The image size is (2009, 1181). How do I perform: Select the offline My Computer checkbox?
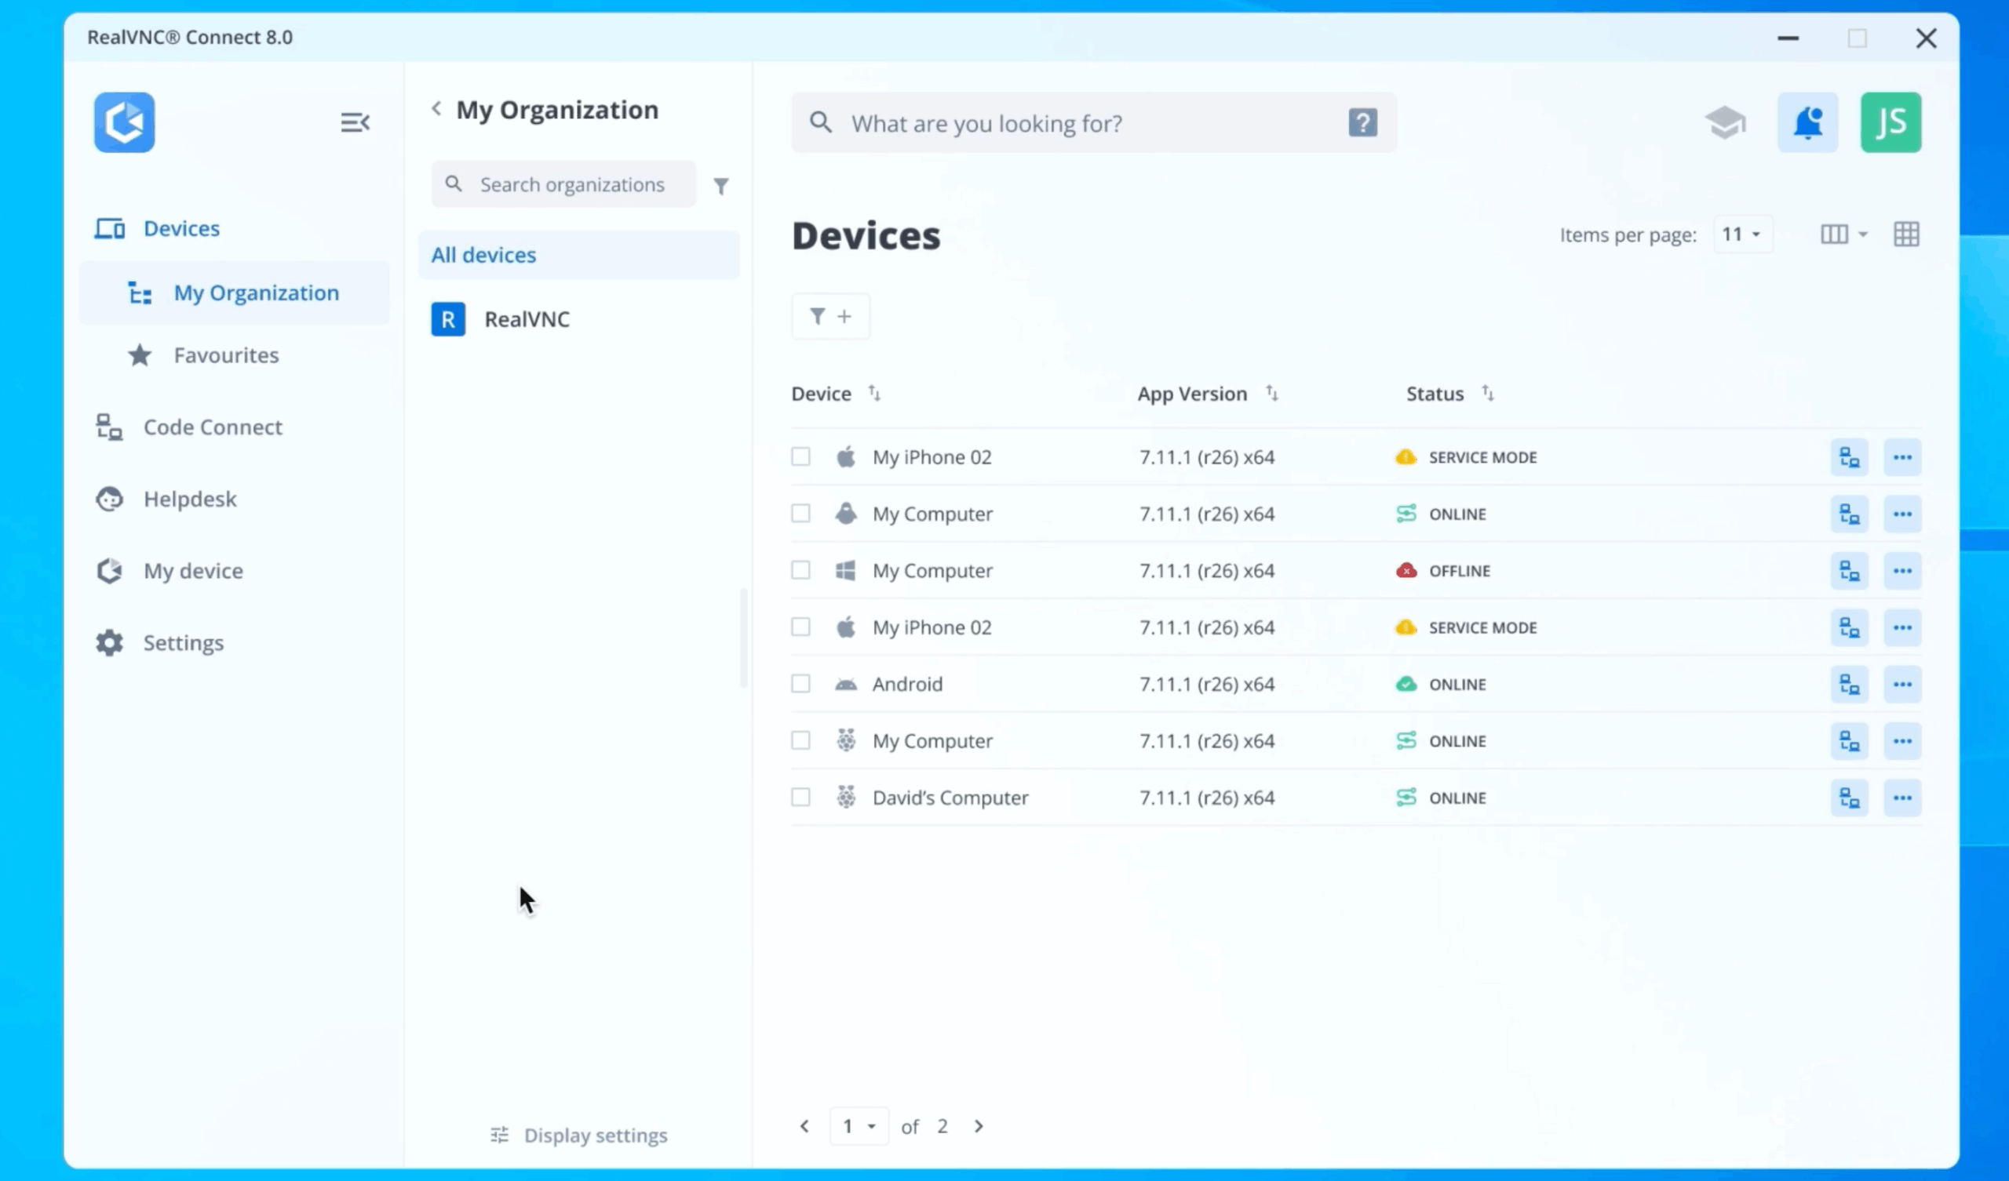tap(800, 571)
